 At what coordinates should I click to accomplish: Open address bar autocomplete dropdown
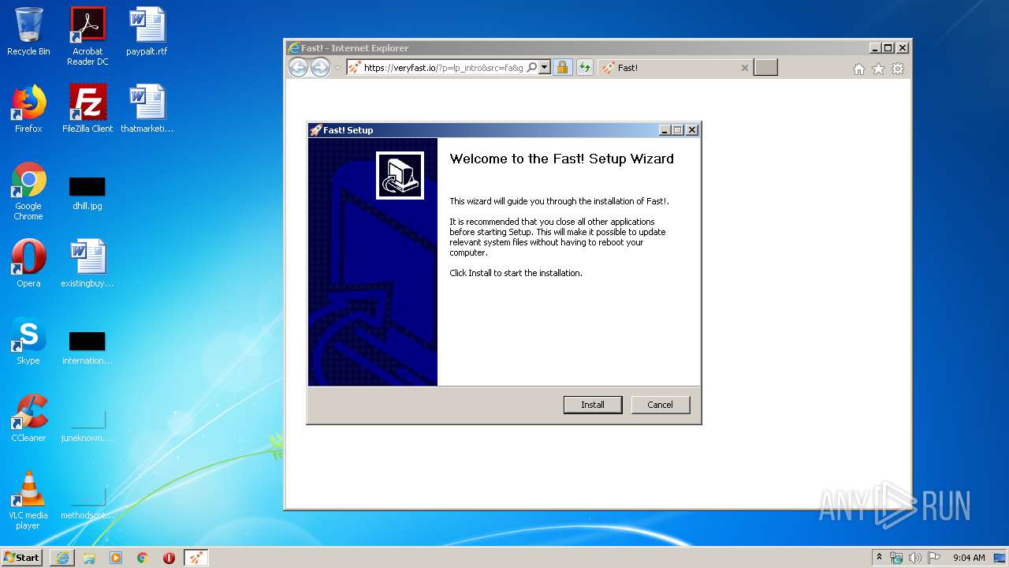click(544, 68)
